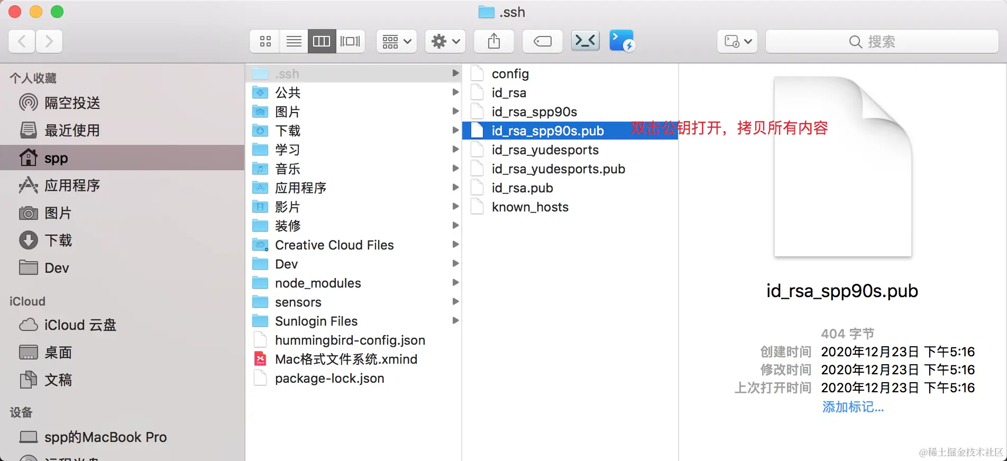
Task: Select Mac格式文件系统.xmind file
Action: click(x=354, y=359)
